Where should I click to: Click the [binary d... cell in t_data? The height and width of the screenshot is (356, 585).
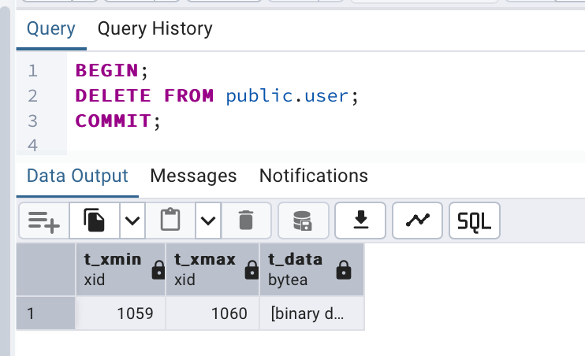pyautogui.click(x=312, y=313)
